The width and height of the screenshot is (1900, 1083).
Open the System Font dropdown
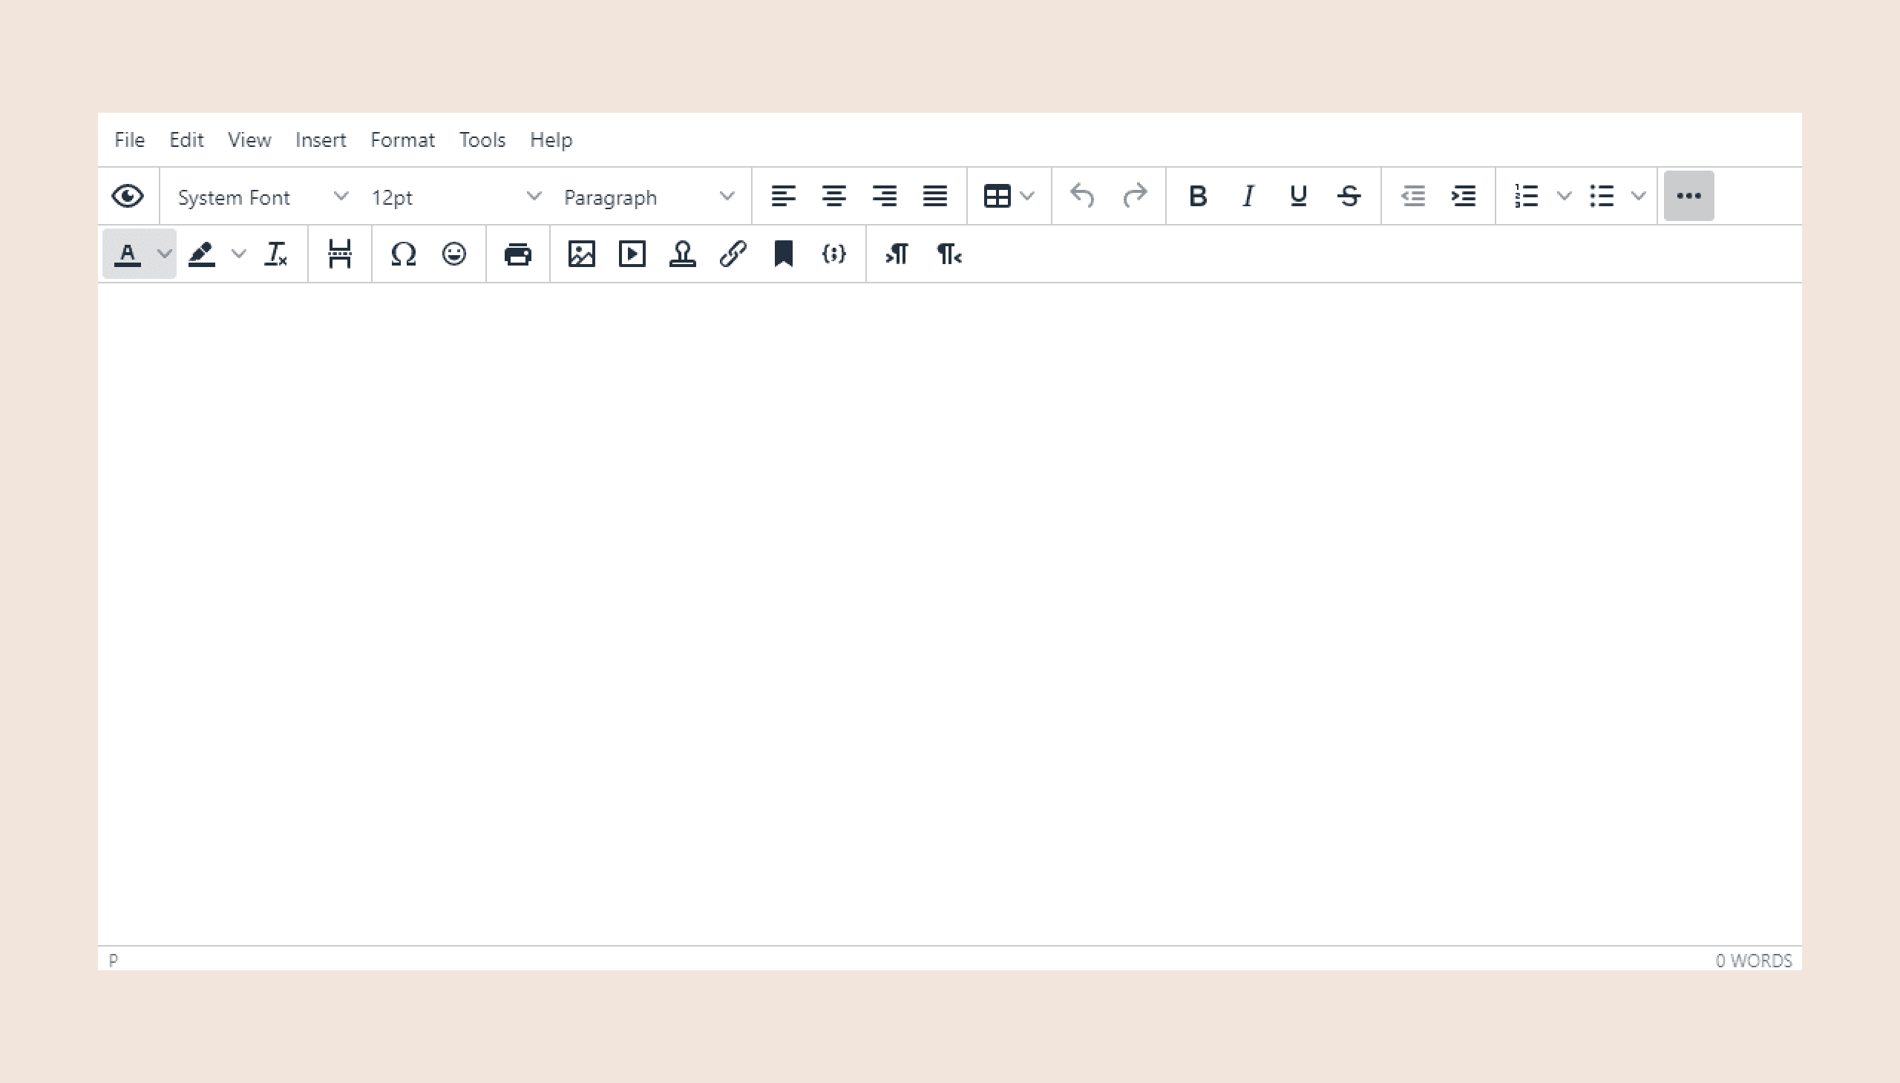coord(262,197)
